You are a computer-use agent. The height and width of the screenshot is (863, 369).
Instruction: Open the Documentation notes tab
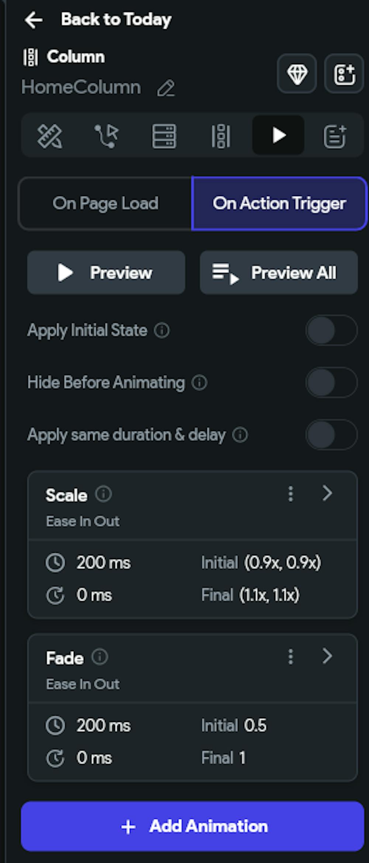tap(335, 136)
